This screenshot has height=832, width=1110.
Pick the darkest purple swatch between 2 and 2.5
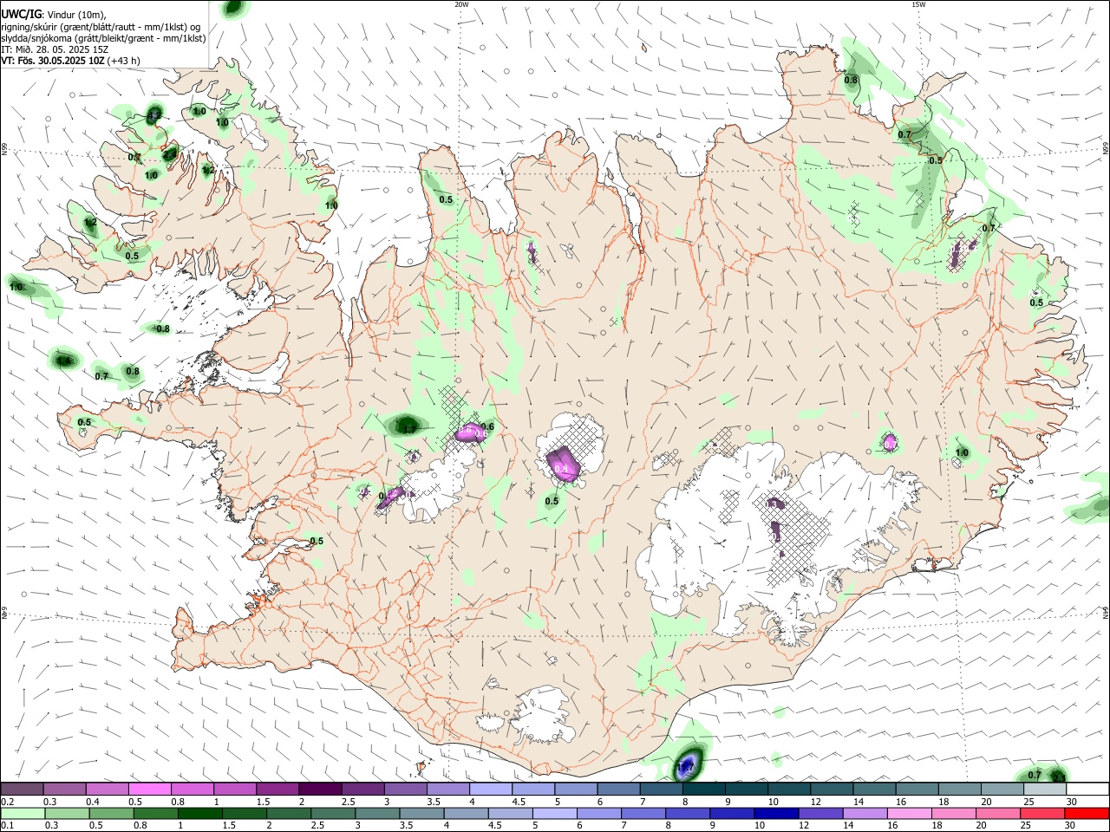click(x=320, y=790)
